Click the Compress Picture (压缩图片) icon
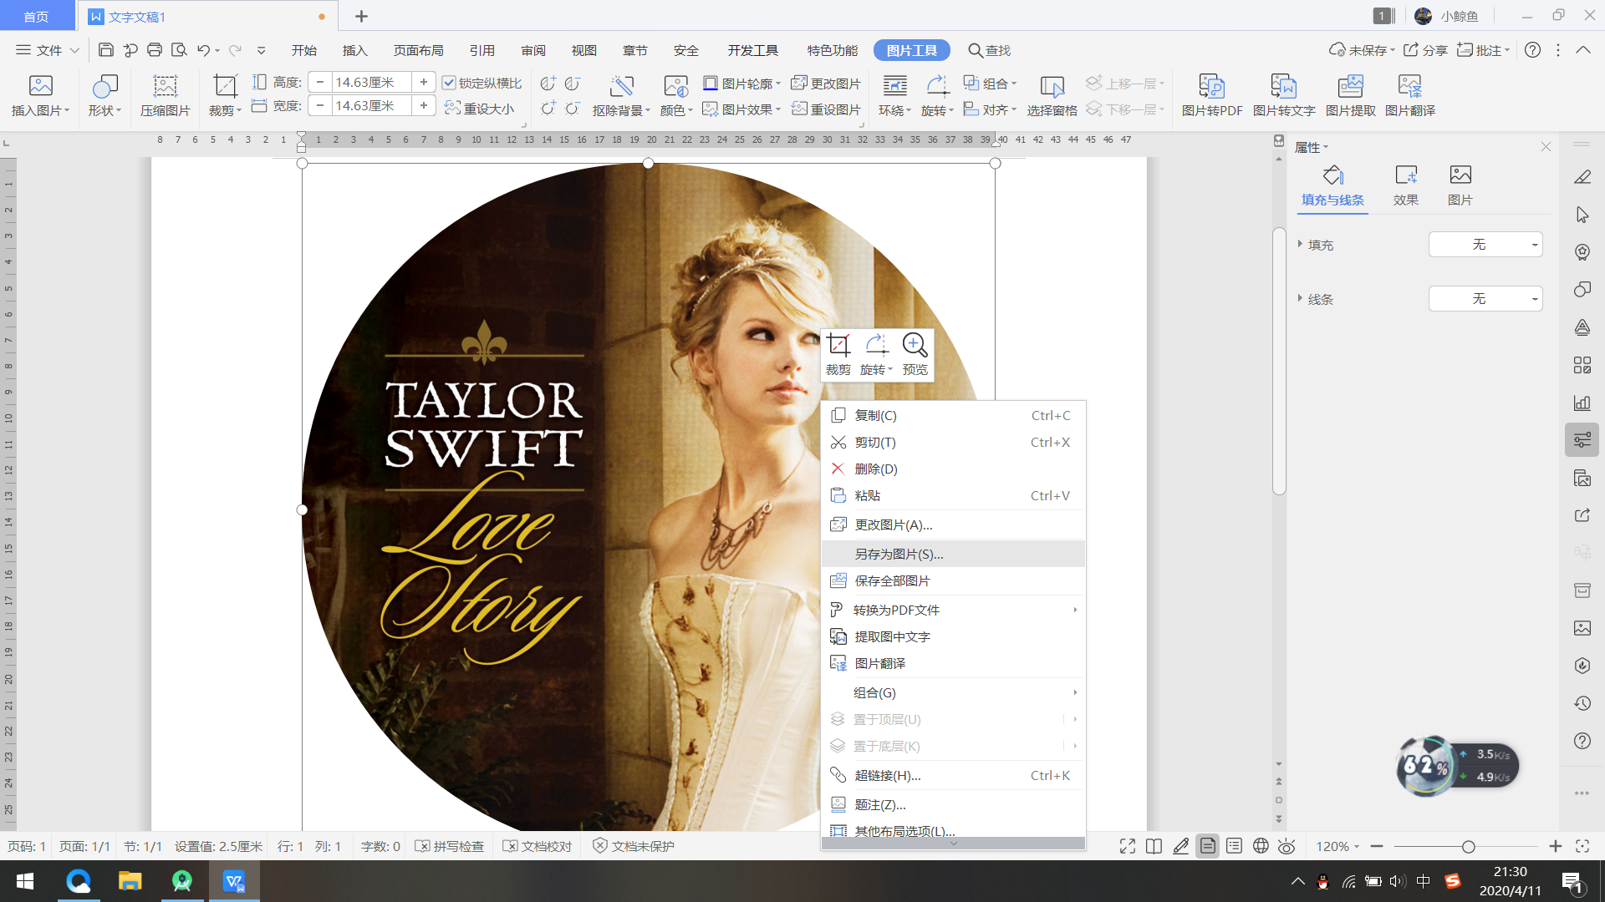Viewport: 1605px width, 902px height. point(165,87)
